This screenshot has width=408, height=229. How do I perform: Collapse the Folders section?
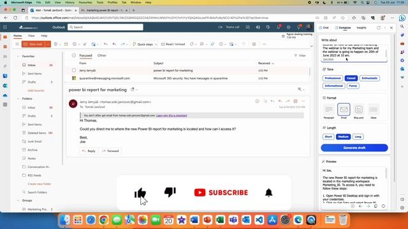(18, 99)
